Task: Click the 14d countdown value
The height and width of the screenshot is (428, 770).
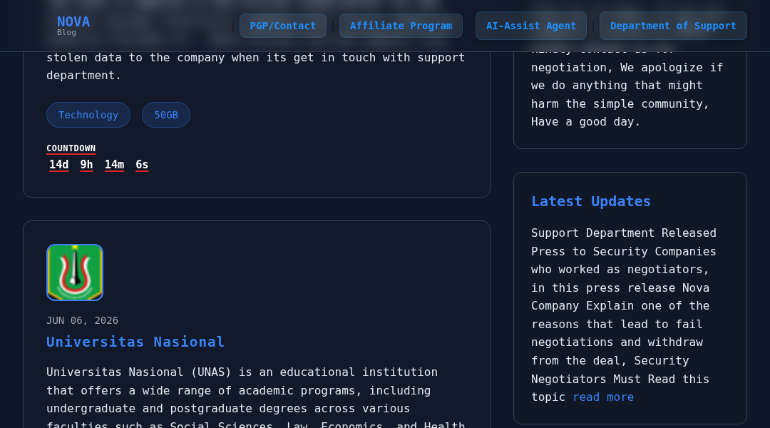Action: click(59, 165)
